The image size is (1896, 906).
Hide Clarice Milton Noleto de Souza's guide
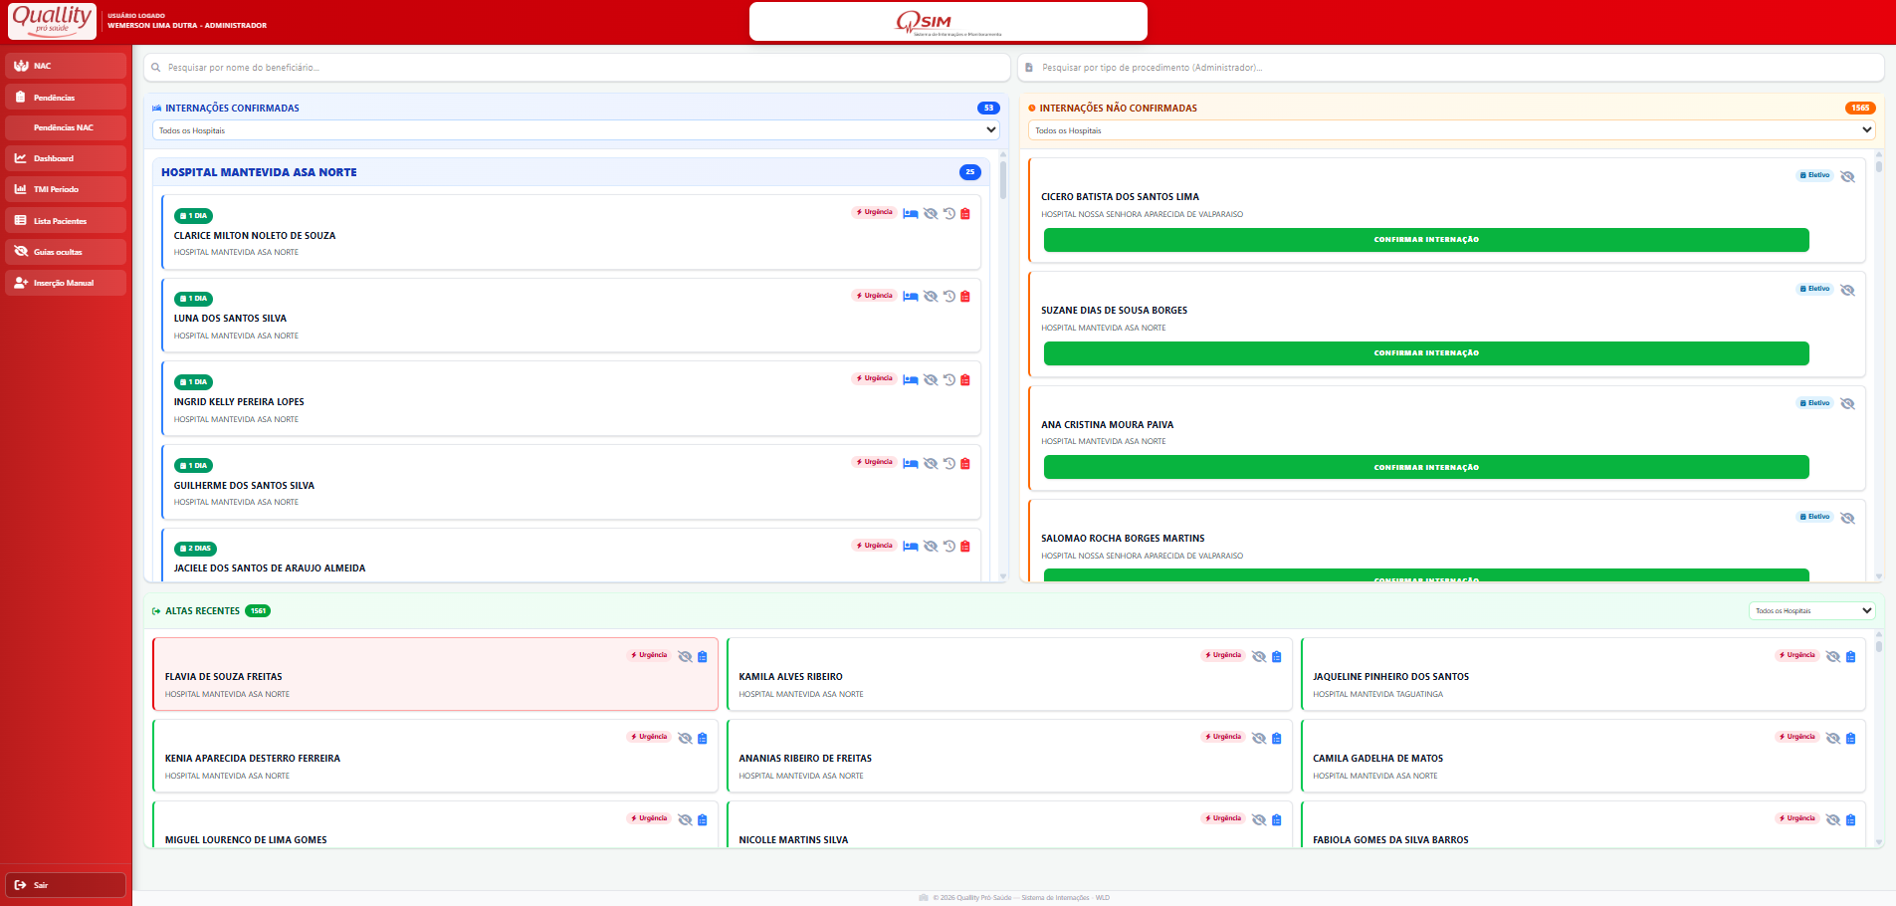coord(931,213)
